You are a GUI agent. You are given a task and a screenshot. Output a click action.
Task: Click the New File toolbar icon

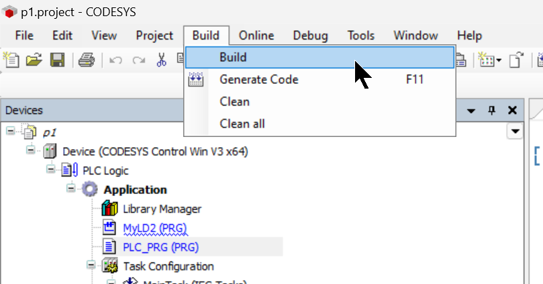(x=11, y=60)
